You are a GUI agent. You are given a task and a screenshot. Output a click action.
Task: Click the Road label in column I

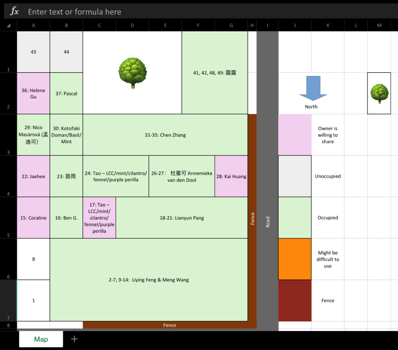[x=267, y=222]
